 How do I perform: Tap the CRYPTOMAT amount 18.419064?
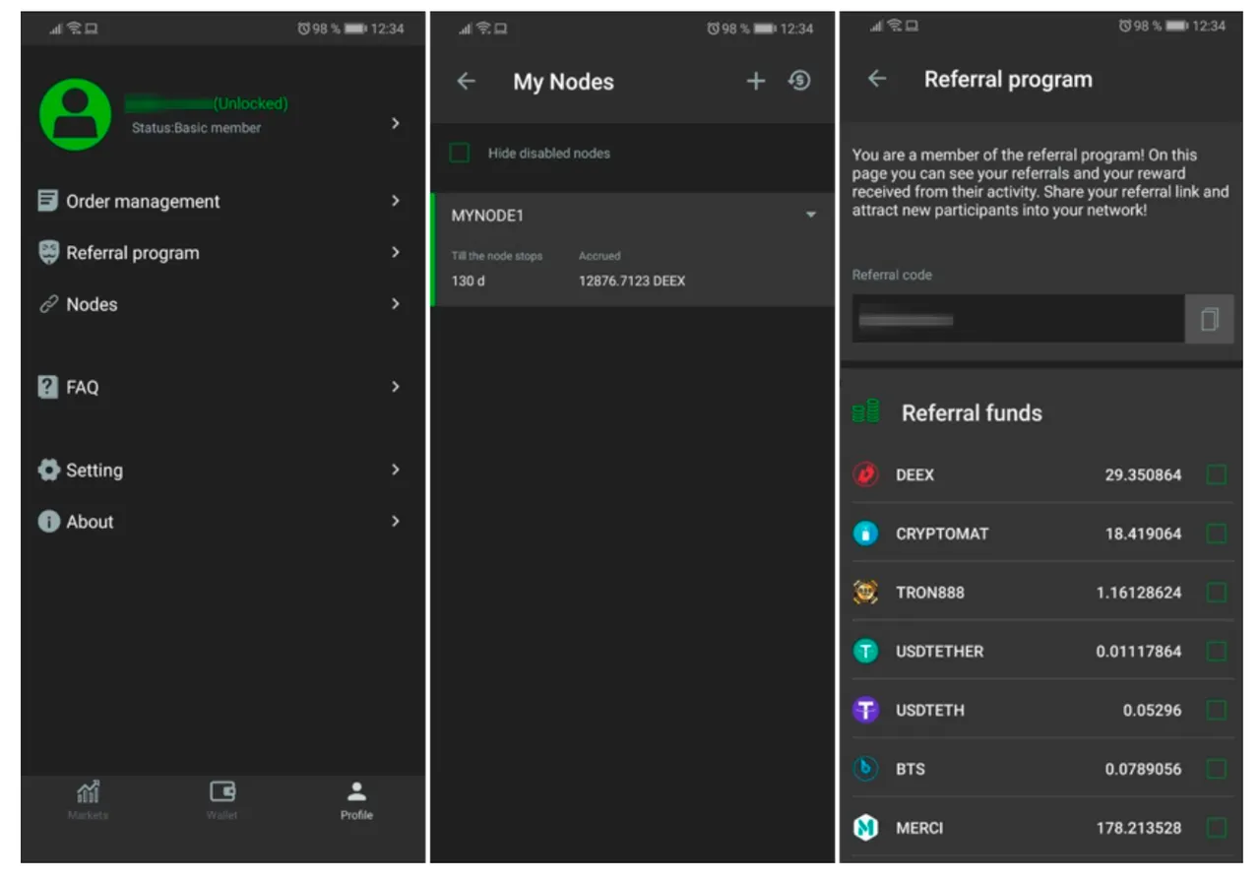pyautogui.click(x=1143, y=534)
